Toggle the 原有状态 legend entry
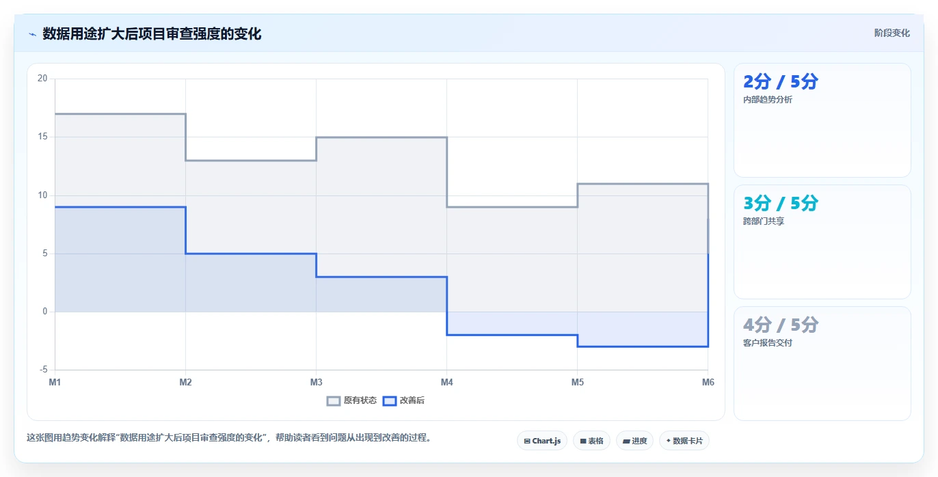Image resolution: width=938 pixels, height=477 pixels. [x=351, y=400]
